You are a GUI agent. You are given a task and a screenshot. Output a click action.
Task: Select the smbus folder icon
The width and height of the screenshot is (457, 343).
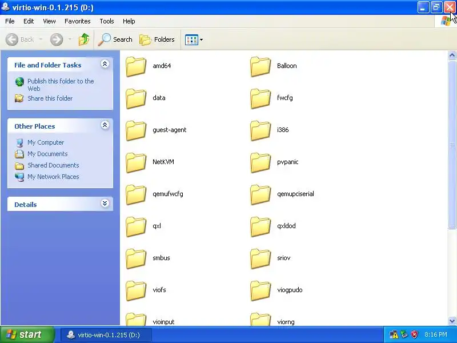point(136,259)
